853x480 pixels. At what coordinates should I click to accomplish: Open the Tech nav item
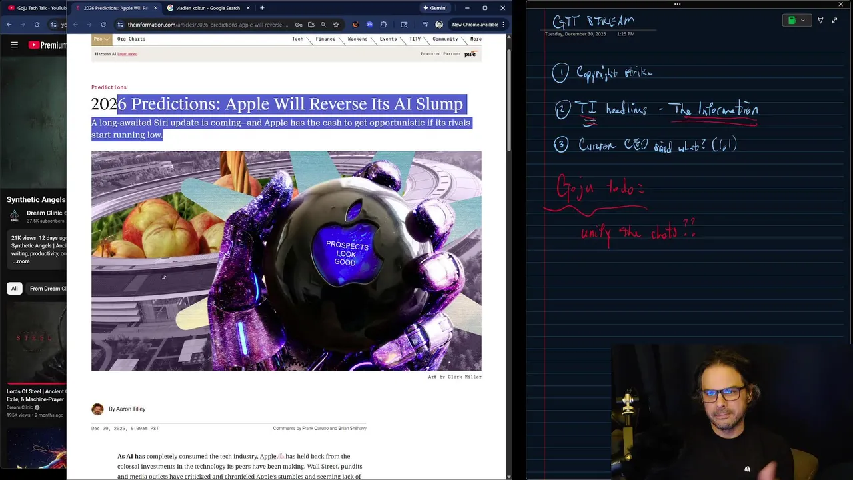(297, 39)
